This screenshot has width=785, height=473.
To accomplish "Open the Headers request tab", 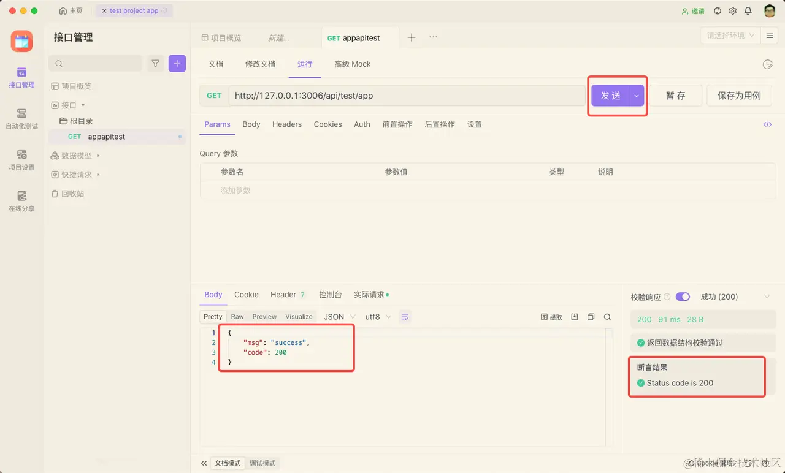I will pos(287,124).
